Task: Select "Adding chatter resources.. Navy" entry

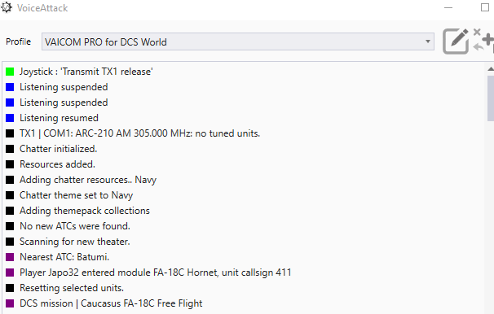Action: pyautogui.click(x=88, y=180)
